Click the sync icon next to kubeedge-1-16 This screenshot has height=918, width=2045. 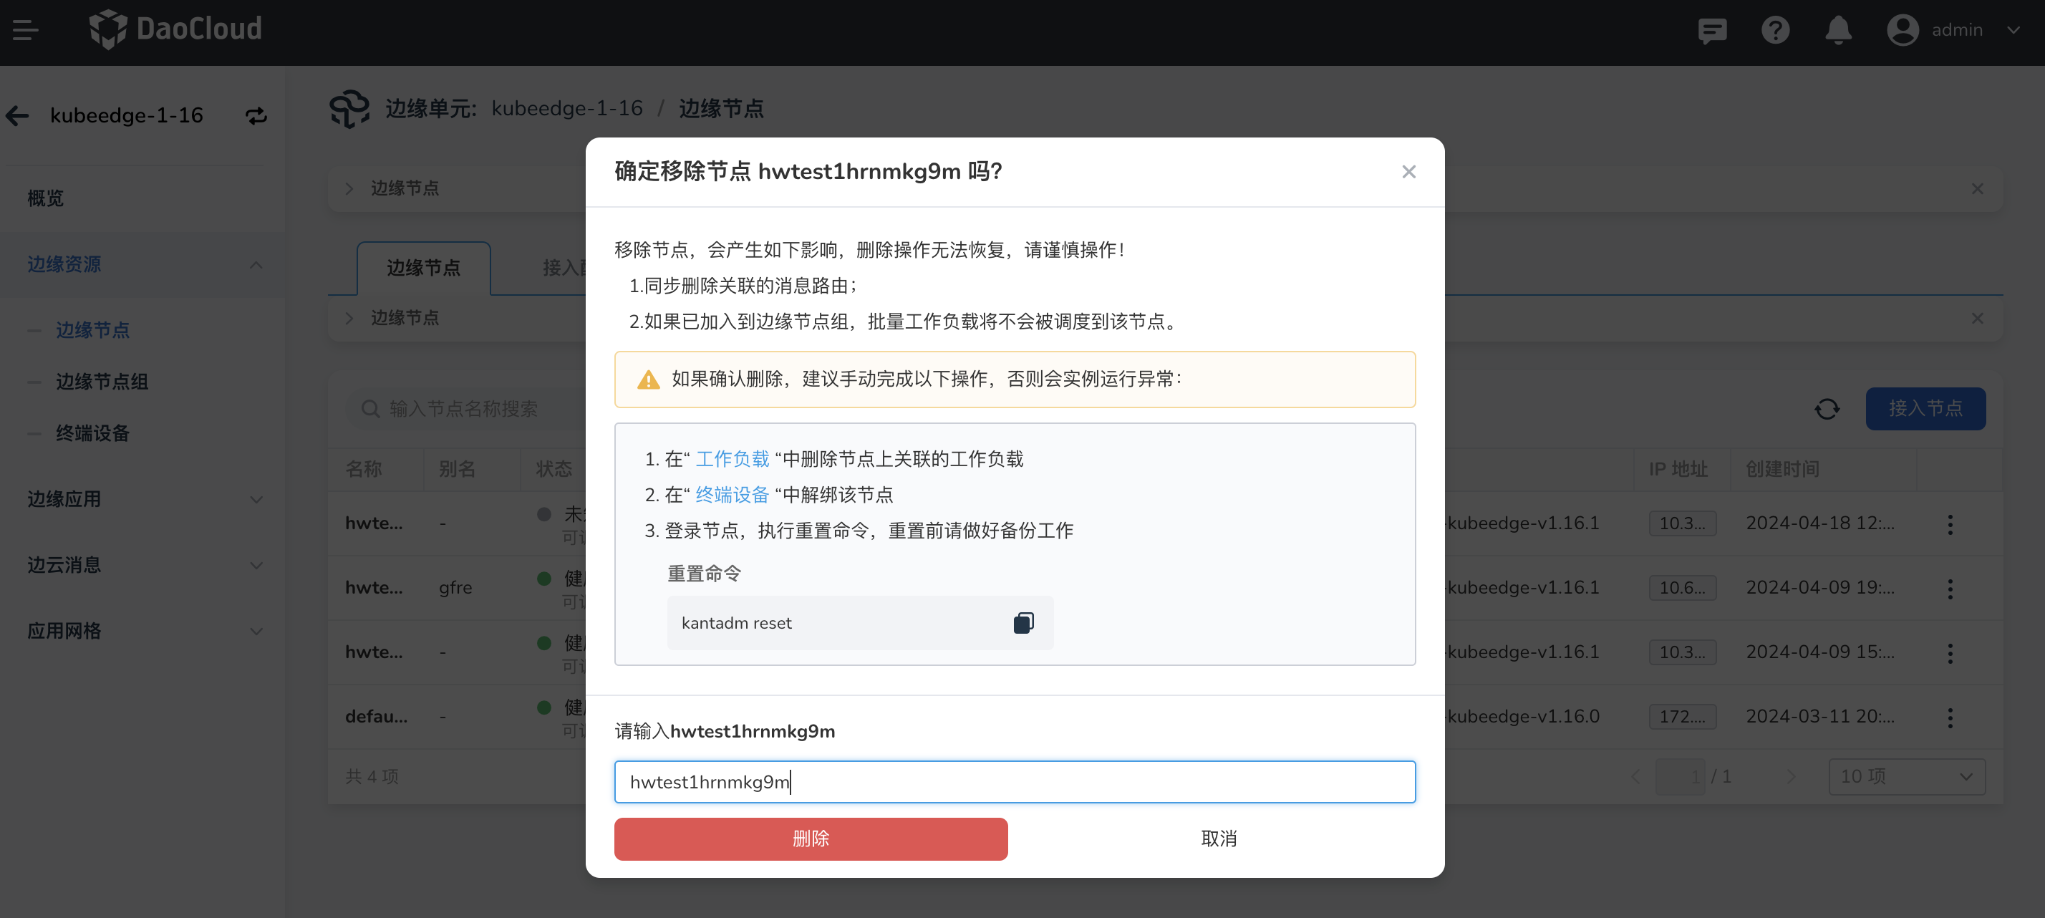pyautogui.click(x=255, y=116)
